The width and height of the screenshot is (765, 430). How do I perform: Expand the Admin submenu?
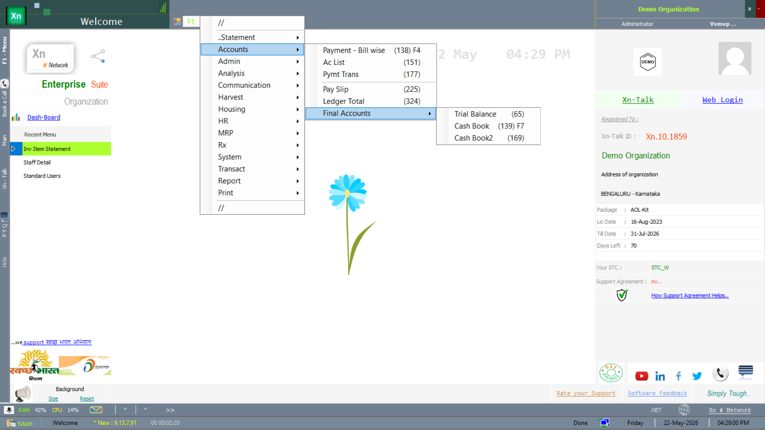tap(252, 61)
